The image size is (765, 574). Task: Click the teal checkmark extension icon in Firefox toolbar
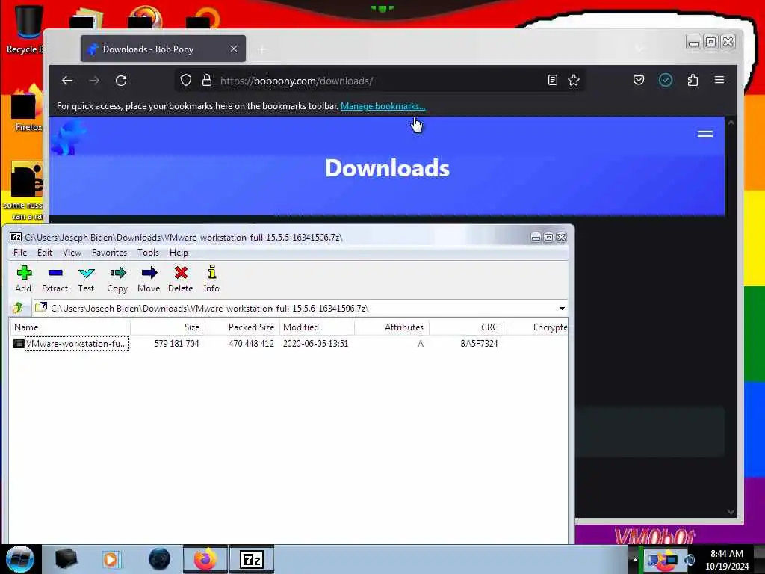point(666,80)
